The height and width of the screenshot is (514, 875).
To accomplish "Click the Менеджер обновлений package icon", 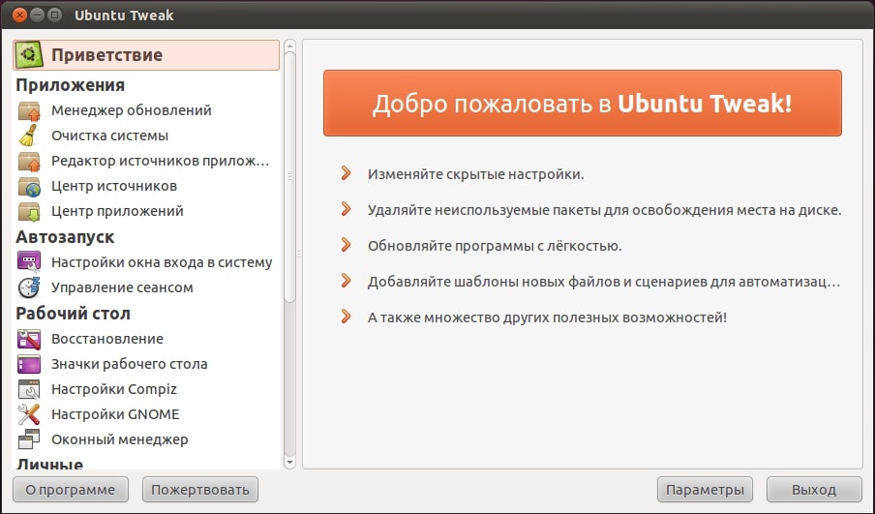I will 29,110.
